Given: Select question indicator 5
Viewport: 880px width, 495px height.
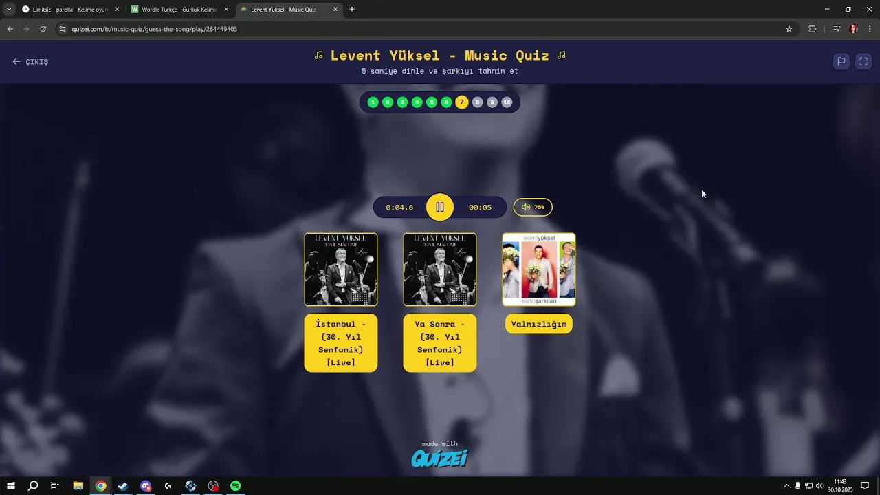Looking at the screenshot, I should [x=432, y=102].
